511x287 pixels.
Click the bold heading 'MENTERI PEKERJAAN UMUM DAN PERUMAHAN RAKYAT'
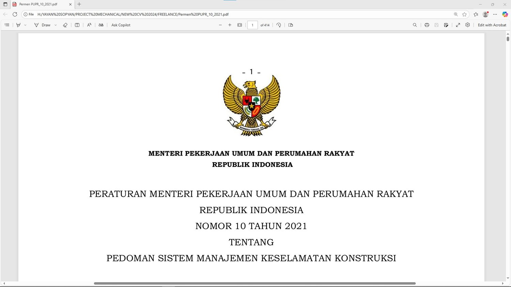251,154
